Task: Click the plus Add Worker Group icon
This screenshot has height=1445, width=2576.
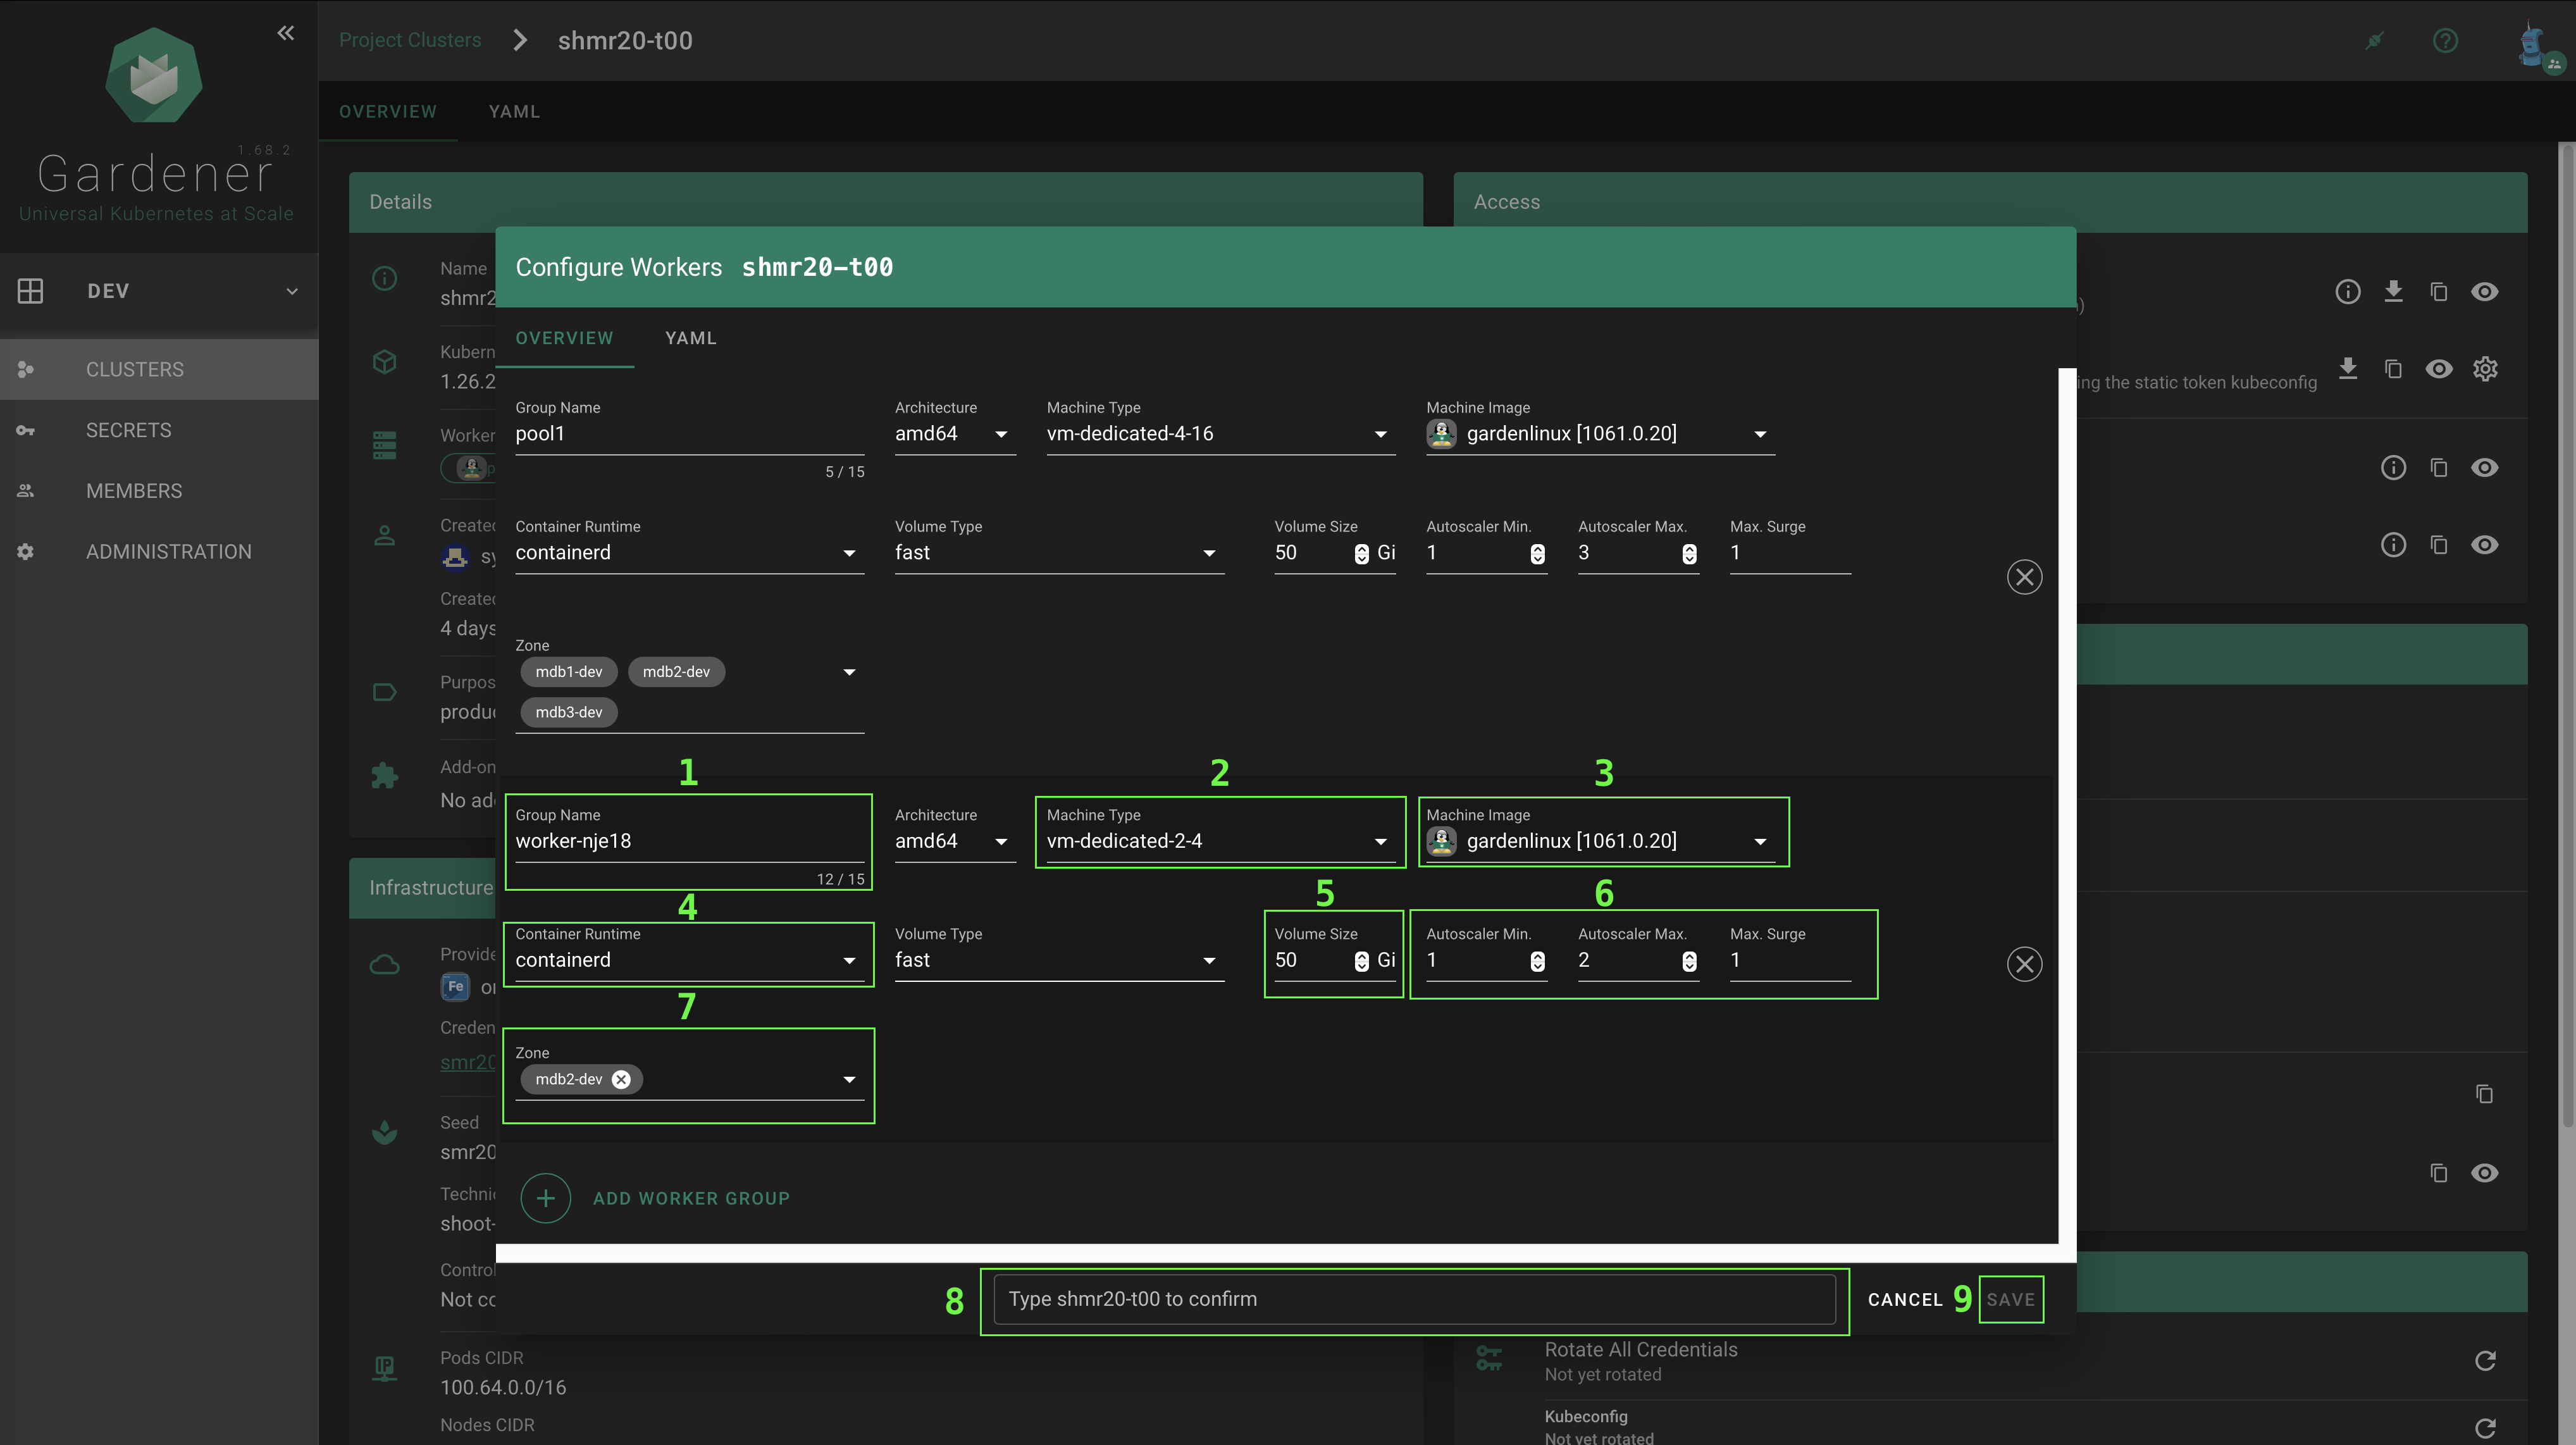Action: point(546,1198)
